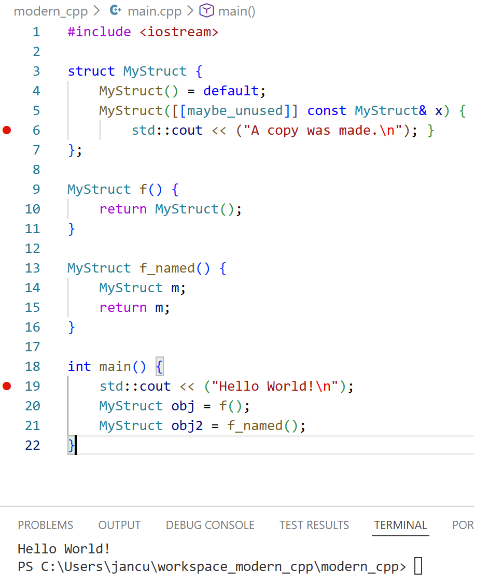Open the main() breadcrumb symbol
This screenshot has width=489, height=585.
[x=237, y=11]
